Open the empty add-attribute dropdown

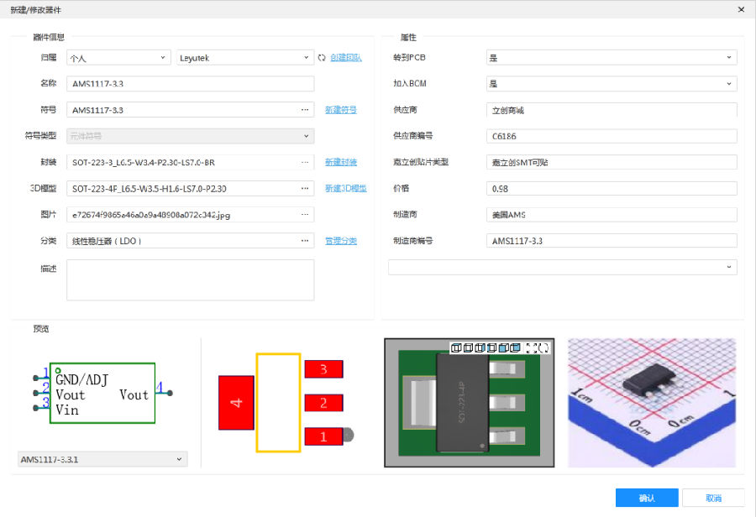pos(563,267)
